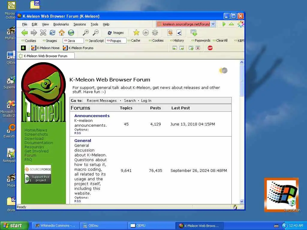The height and width of the screenshot is (230, 307).
Task: Stop page loading with the X icon
Action: coord(43,33)
